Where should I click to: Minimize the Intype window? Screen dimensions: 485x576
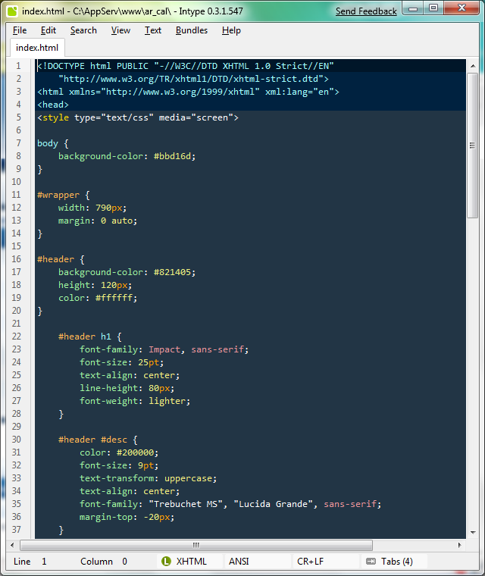[413, 8]
